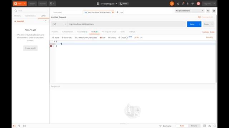Click the orange sync status icon
Viewport: 229px width, 128px height.
172,4
